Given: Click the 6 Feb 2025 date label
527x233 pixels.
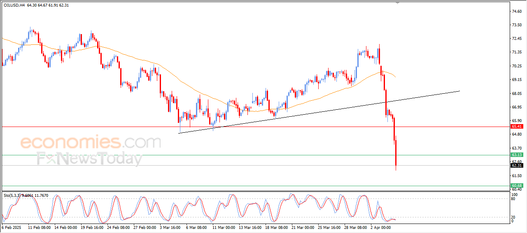Looking at the screenshot, I should [x=11, y=227].
